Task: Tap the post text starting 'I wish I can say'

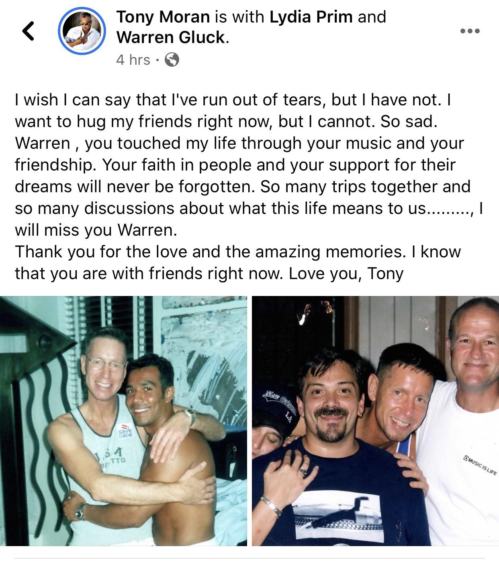Action: [249, 164]
